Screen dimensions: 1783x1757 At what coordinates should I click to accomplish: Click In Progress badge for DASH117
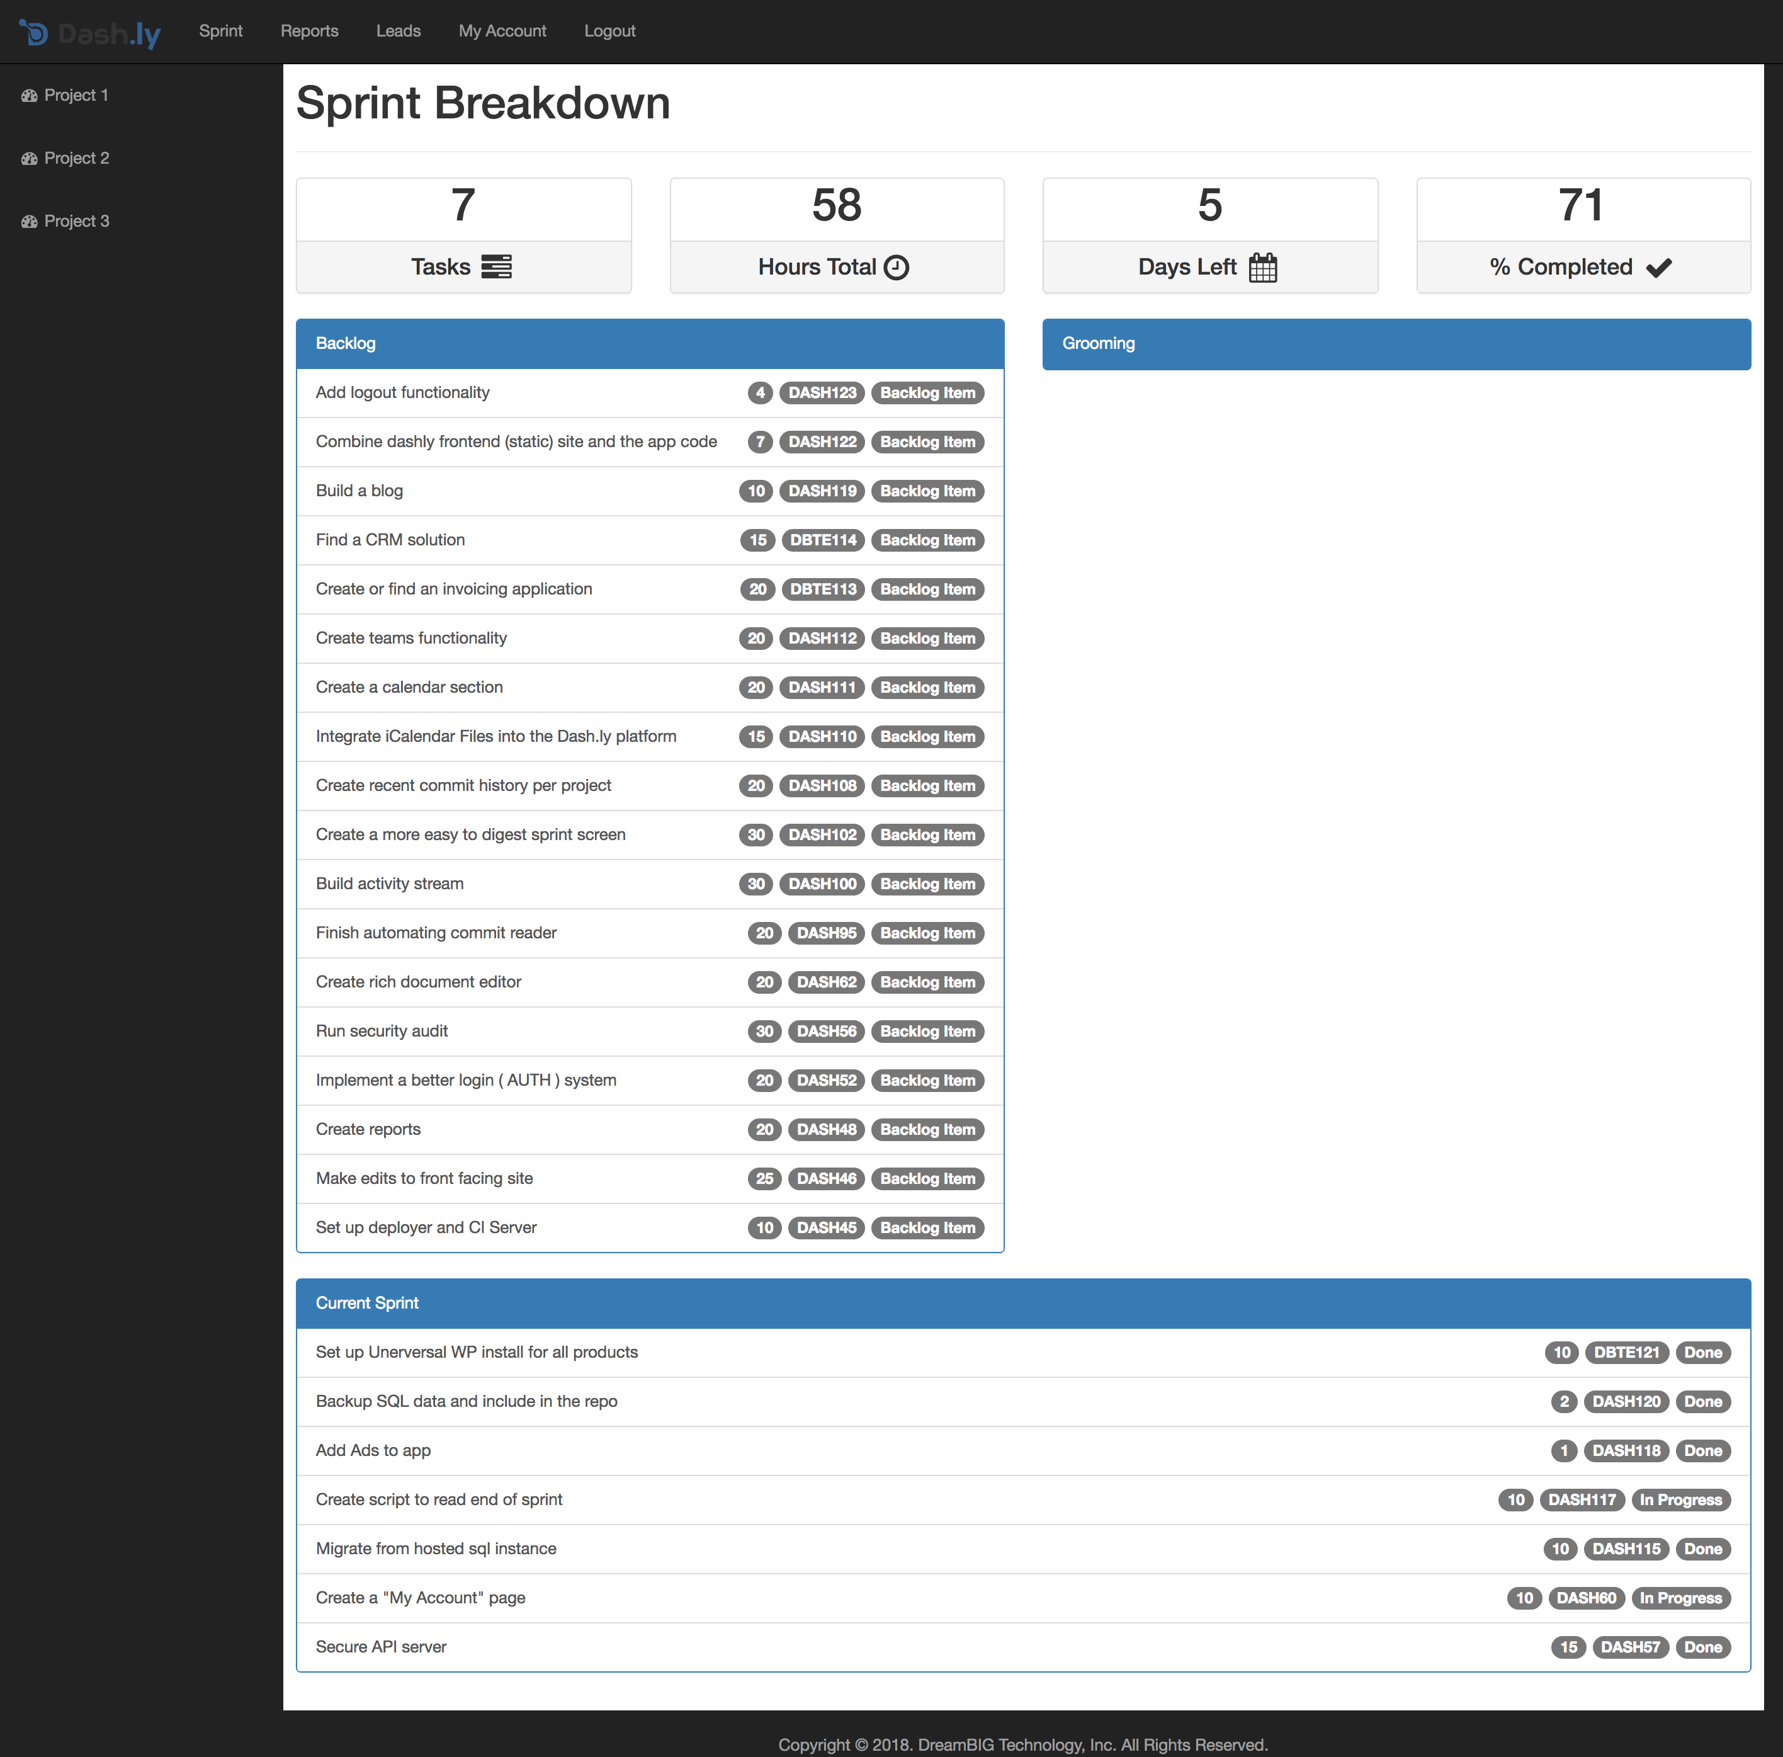click(x=1680, y=1501)
